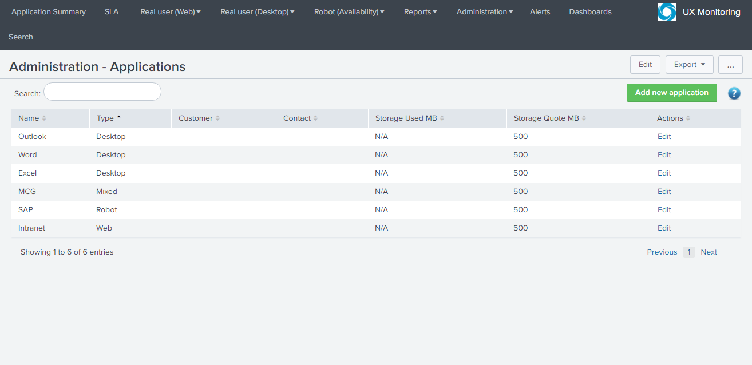Image resolution: width=752 pixels, height=365 pixels.
Task: Expand the Export dropdown button
Action: 689,65
